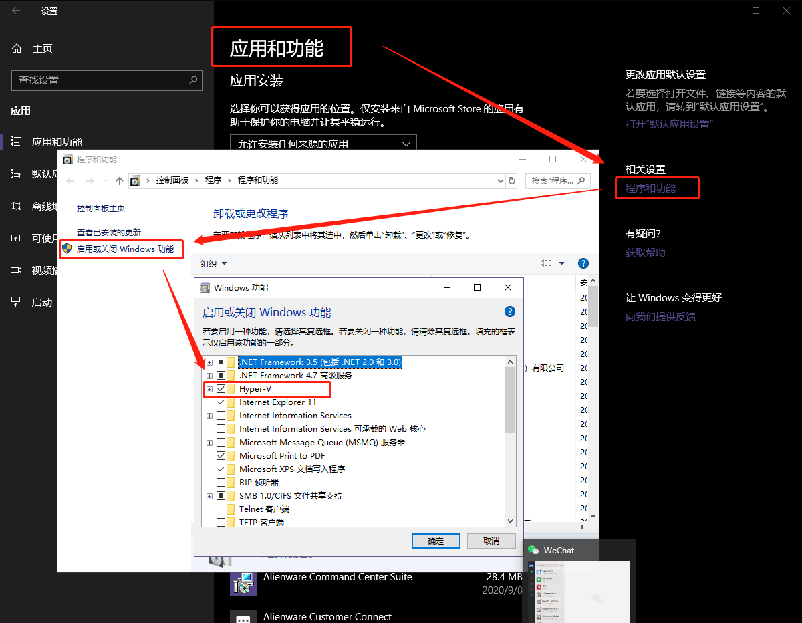Disable Internet Explorer 11
The height and width of the screenshot is (623, 802).
220,402
